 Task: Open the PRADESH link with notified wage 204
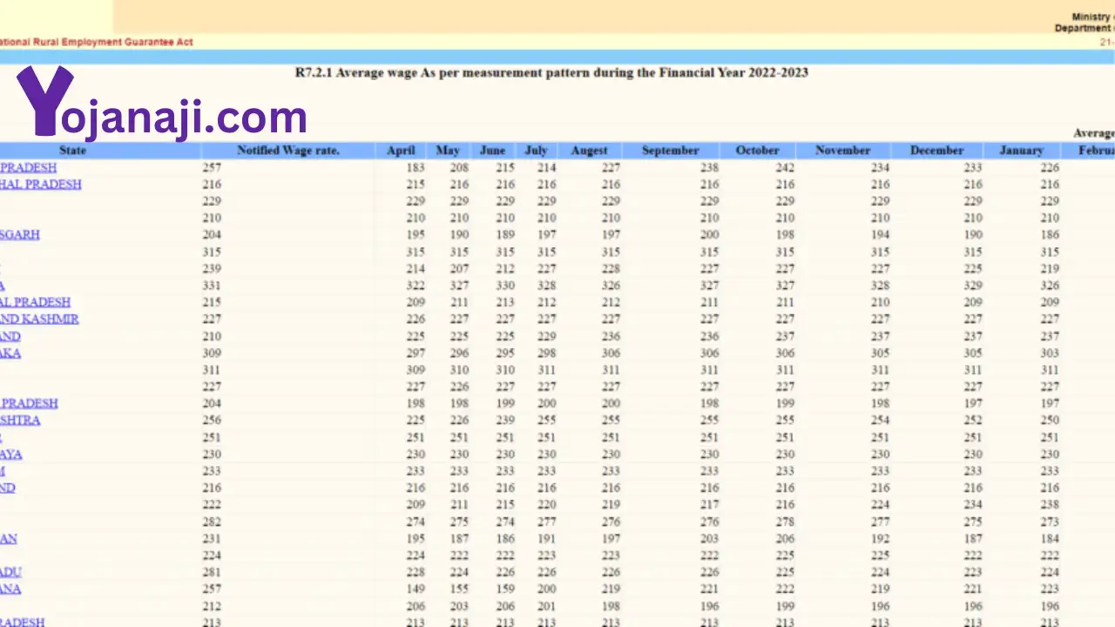click(x=29, y=404)
